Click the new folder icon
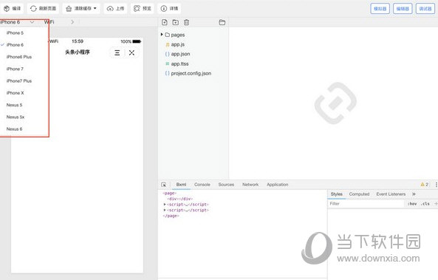Image resolution: width=438 pixels, height=280 pixels. (176, 22)
